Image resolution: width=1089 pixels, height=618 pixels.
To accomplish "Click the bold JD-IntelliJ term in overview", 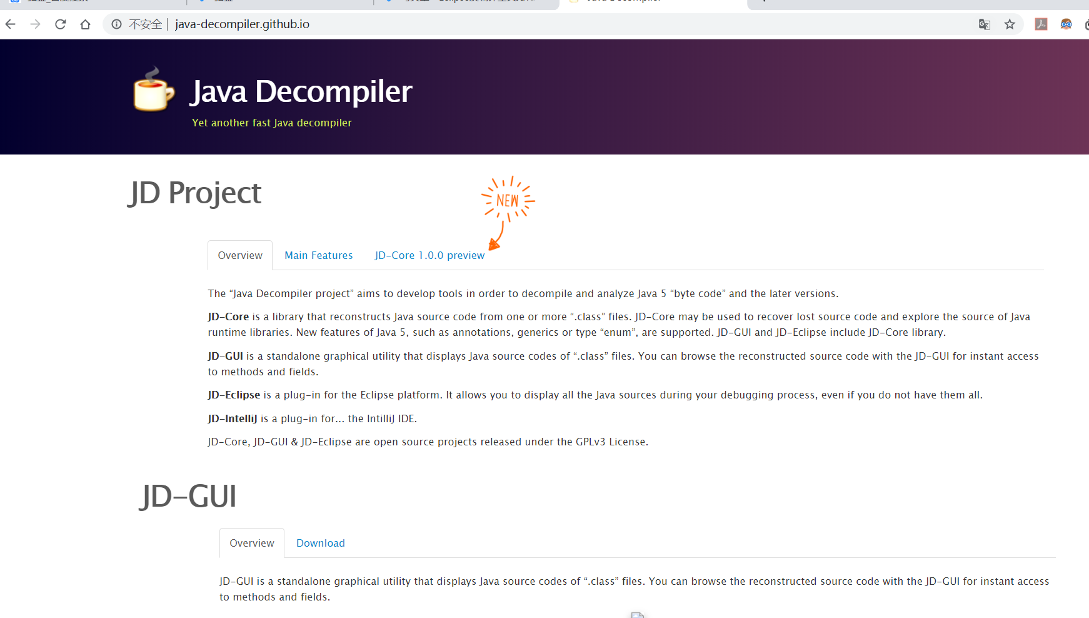I will pyautogui.click(x=233, y=418).
